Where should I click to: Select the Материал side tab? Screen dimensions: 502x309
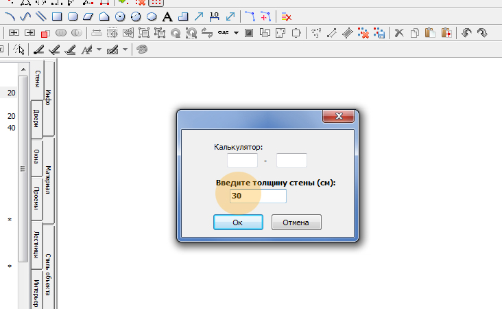click(x=49, y=180)
